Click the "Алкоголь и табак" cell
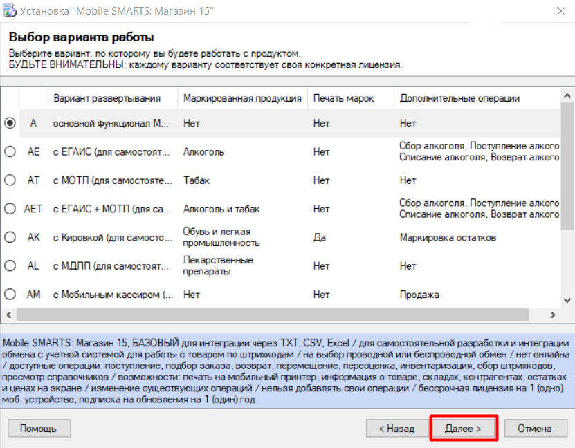575x448 pixels. pos(221,209)
